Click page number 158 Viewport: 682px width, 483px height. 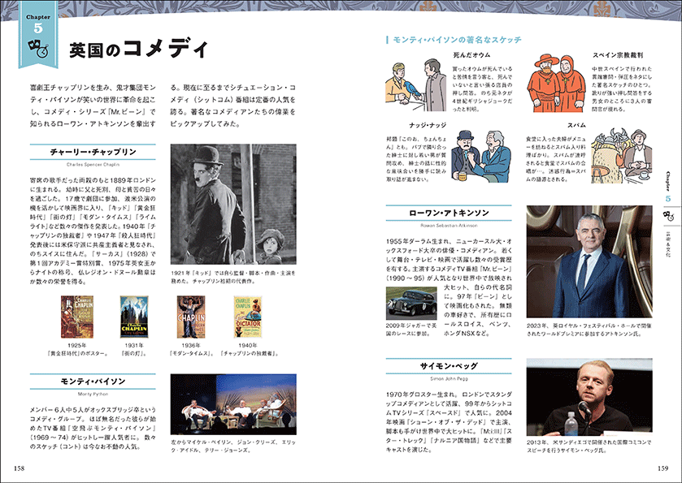20,468
